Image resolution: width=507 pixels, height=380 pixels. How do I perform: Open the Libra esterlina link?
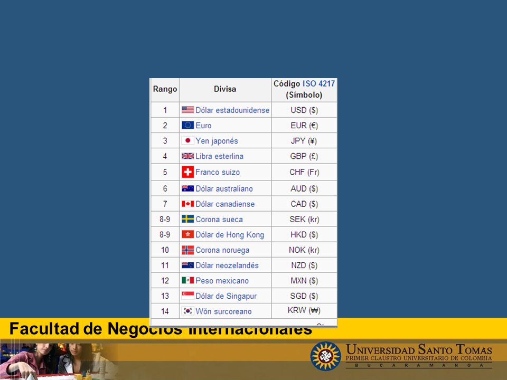click(219, 156)
